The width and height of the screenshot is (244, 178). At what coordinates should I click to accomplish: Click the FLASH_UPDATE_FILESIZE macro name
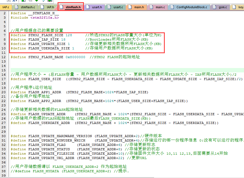(x=51, y=154)
